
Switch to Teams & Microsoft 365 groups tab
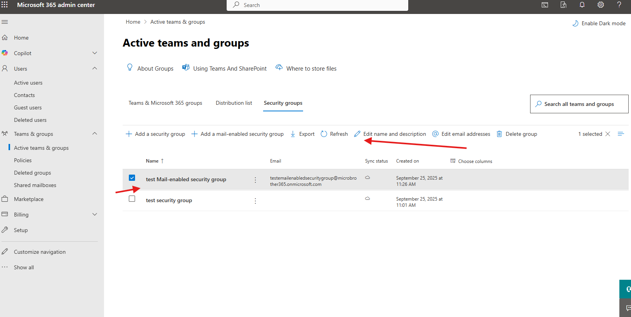pos(165,103)
